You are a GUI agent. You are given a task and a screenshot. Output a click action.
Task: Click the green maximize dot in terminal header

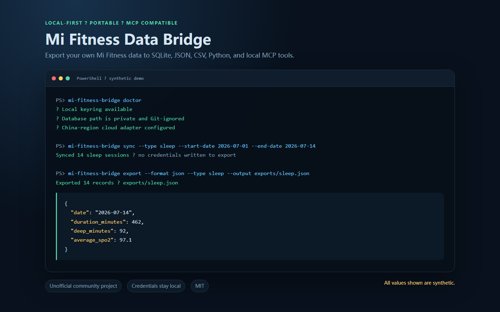tap(68, 78)
